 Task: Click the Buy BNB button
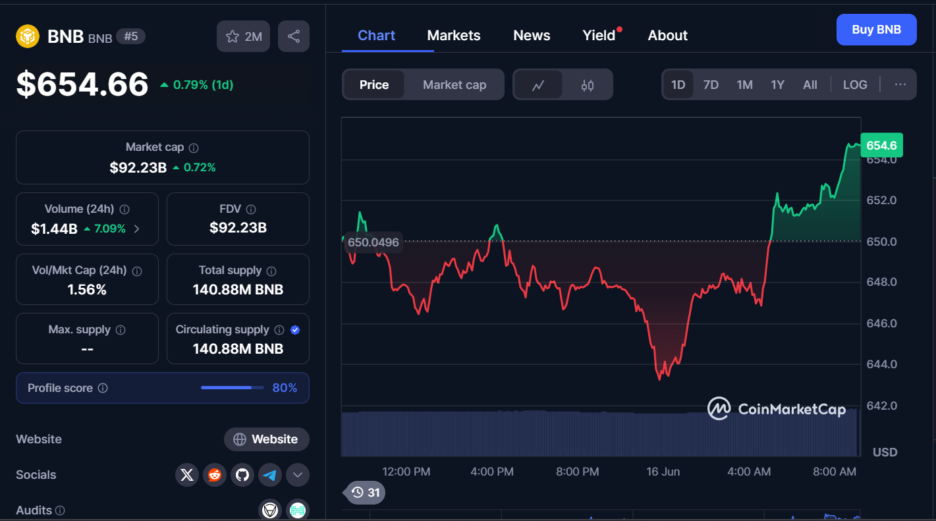pyautogui.click(x=876, y=30)
